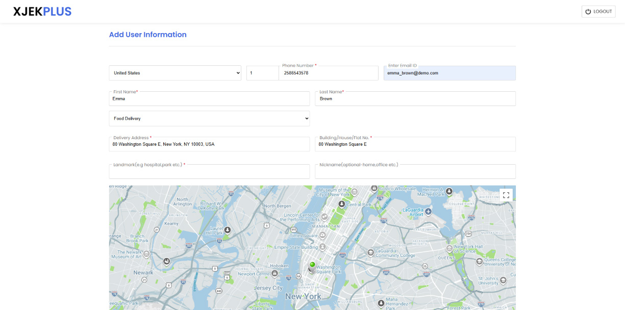Click the Hoboken map label
The image size is (625, 310).
click(x=279, y=266)
